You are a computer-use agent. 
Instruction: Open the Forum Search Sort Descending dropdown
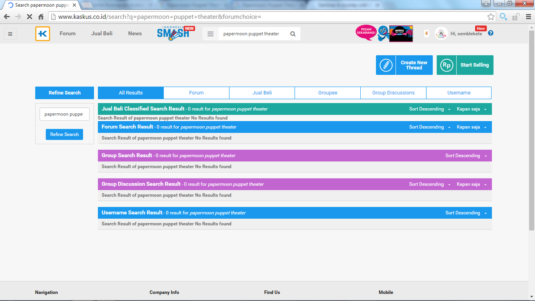pyautogui.click(x=430, y=127)
